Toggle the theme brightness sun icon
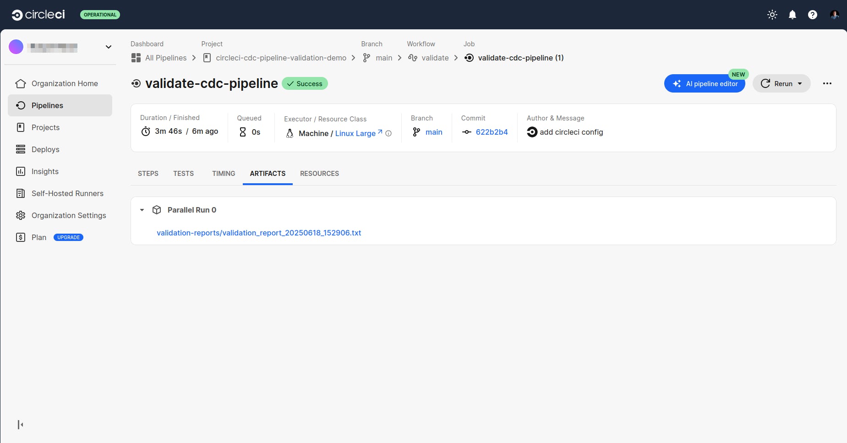847x443 pixels. click(772, 15)
